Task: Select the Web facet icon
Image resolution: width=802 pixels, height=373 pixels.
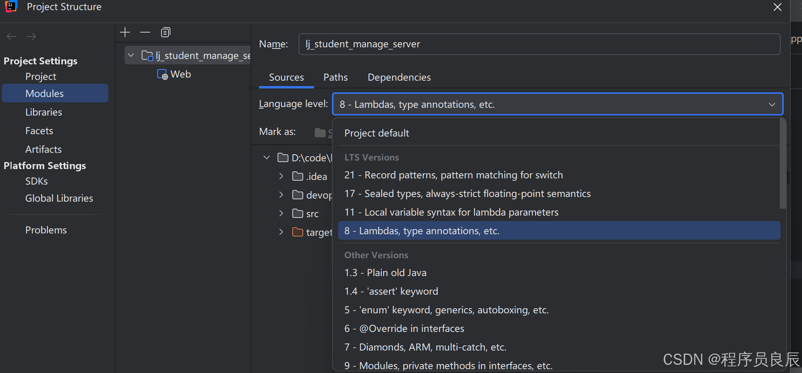Action: tap(162, 74)
